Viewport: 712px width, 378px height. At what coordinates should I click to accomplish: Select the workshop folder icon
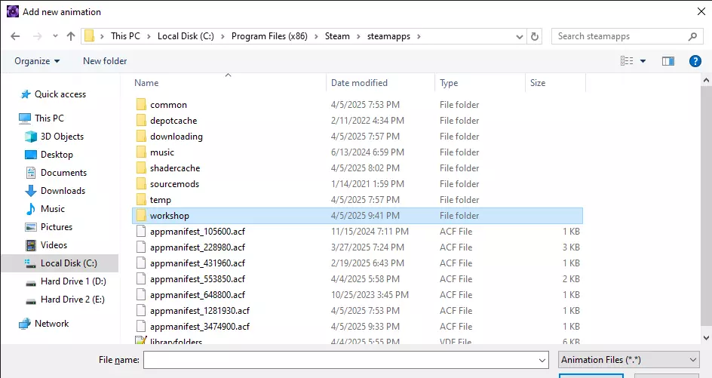tap(141, 215)
